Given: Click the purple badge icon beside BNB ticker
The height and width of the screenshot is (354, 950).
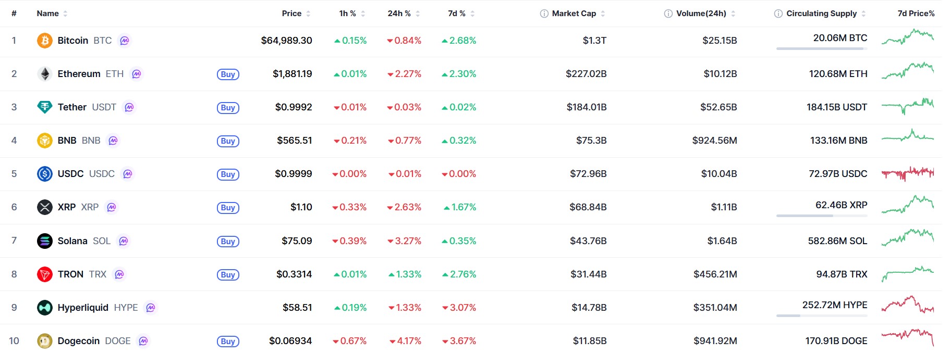Looking at the screenshot, I should point(113,141).
